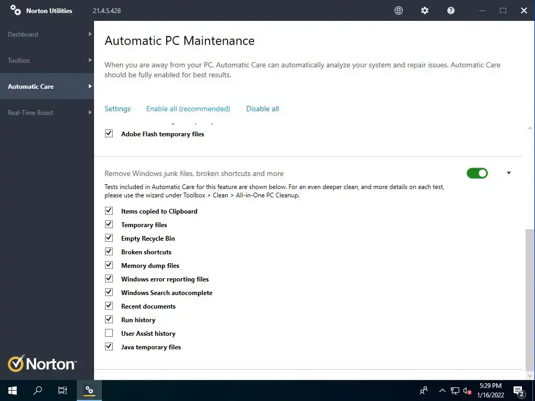Uncheck Java temporary files
The width and height of the screenshot is (535, 401).
tap(109, 347)
